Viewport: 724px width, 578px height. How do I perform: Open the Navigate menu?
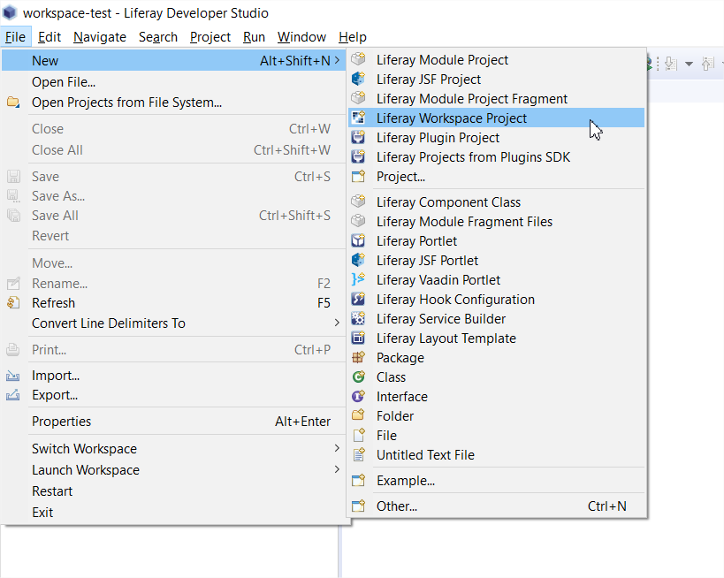pos(99,37)
